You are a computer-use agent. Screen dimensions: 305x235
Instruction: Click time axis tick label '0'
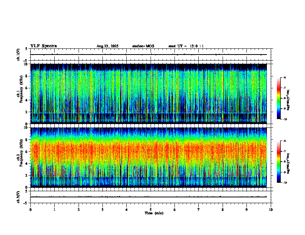pyautogui.click(x=30, y=210)
